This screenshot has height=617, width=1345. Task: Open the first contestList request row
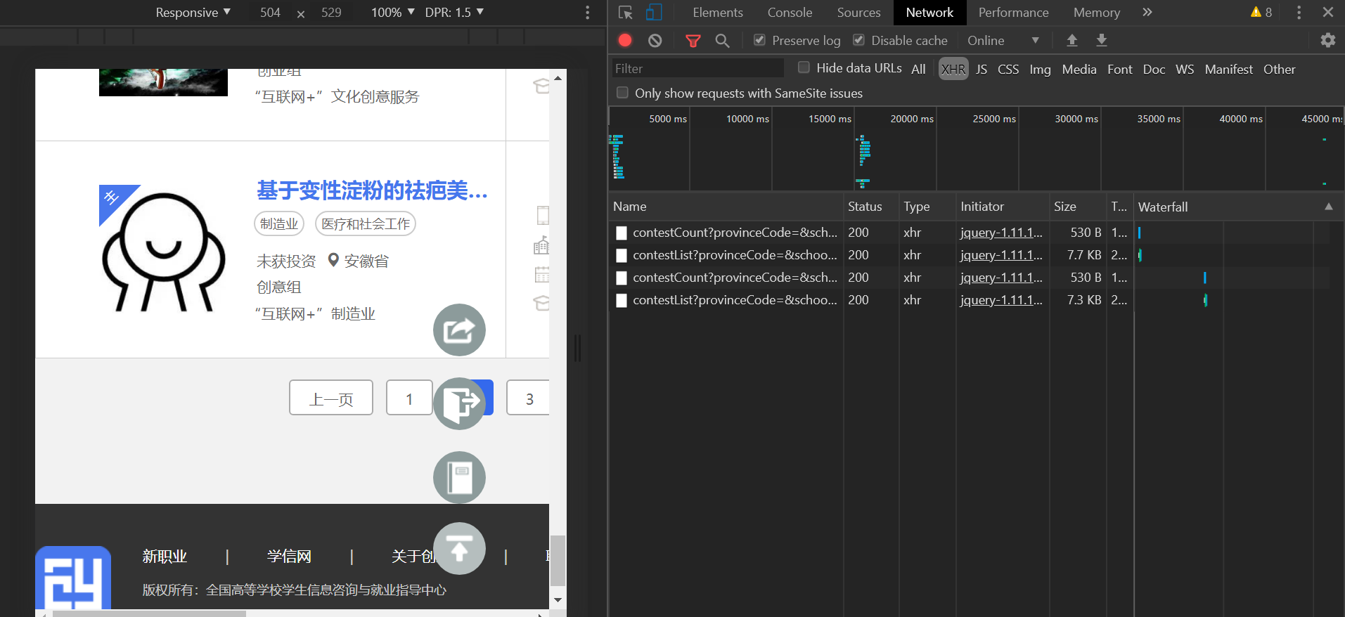pyautogui.click(x=734, y=255)
